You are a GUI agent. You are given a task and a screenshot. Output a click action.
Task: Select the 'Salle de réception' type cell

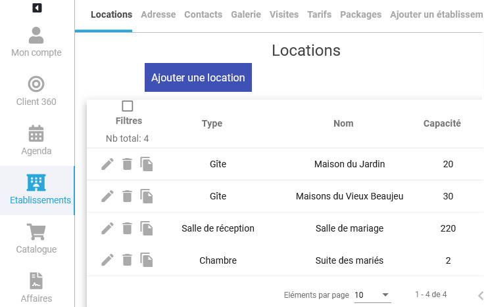coord(218,228)
